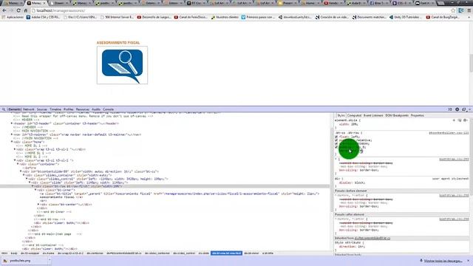Open the btcontentslider.css source link

449,133
